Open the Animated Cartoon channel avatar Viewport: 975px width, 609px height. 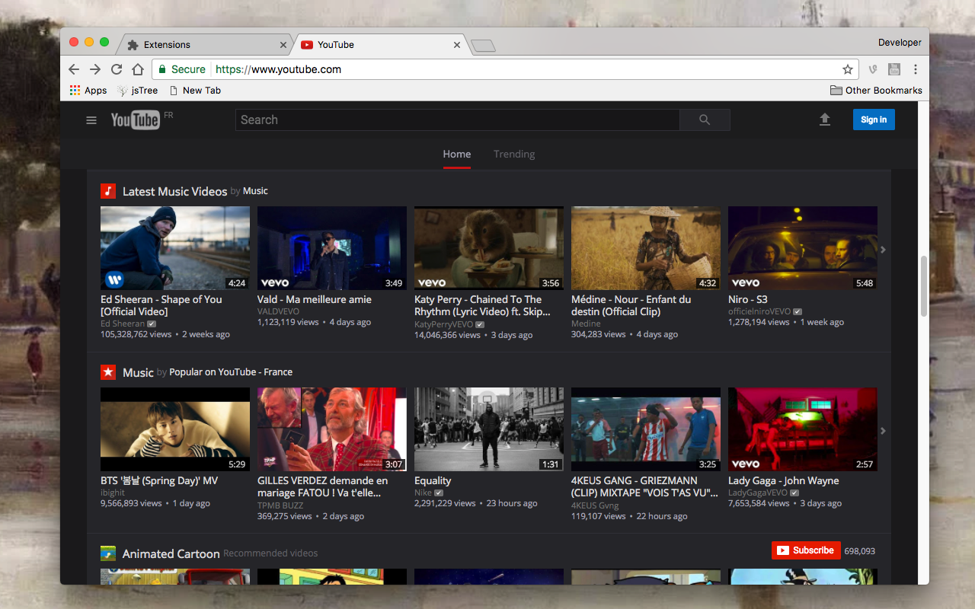(x=107, y=553)
